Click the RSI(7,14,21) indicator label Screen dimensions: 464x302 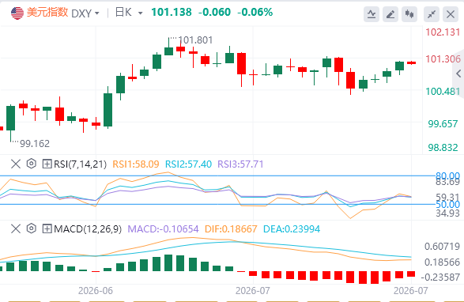(80, 164)
